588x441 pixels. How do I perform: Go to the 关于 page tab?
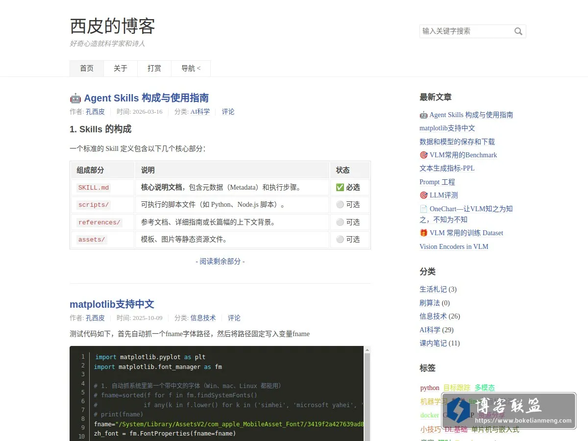coord(121,69)
